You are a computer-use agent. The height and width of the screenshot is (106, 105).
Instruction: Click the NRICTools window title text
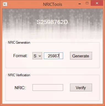coord(53,4)
